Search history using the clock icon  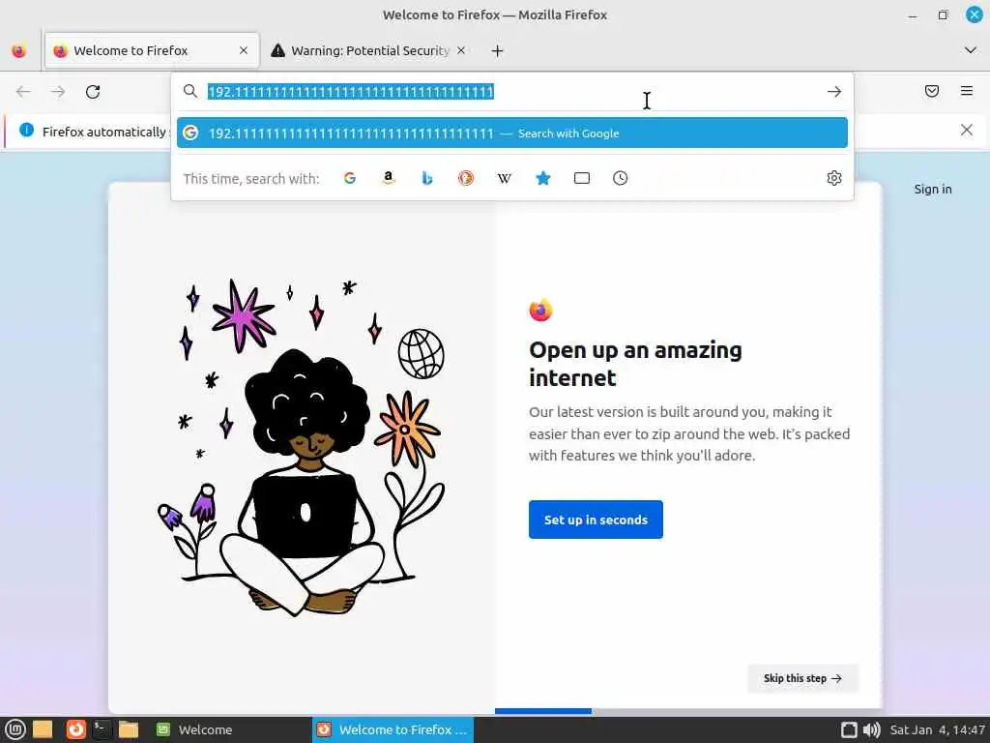click(x=620, y=178)
